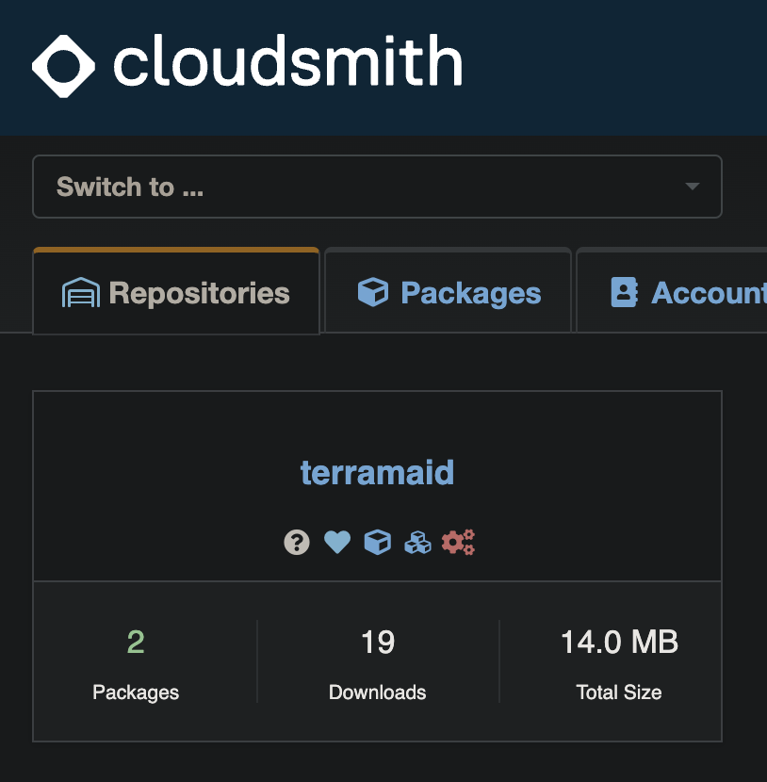767x782 pixels.
Task: Click the stacked cubes icon under terramaid
Action: pyautogui.click(x=418, y=543)
